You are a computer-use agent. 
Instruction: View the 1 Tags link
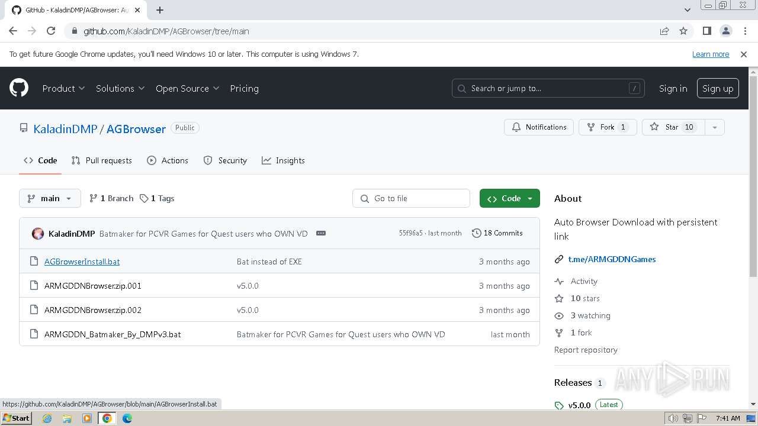(157, 198)
